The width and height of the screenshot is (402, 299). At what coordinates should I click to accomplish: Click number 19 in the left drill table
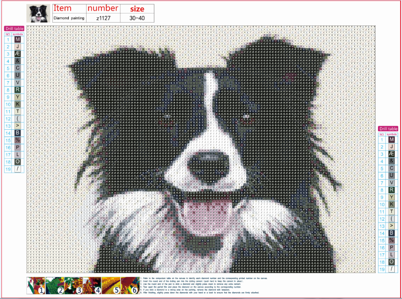coord(8,169)
